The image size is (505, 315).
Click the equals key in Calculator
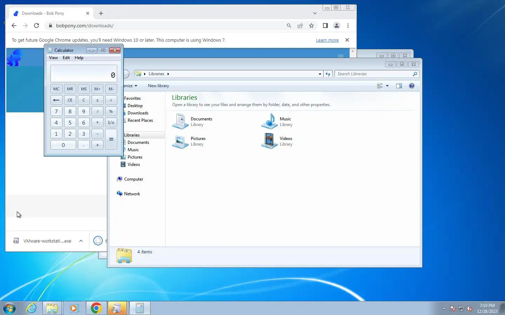coord(111,139)
